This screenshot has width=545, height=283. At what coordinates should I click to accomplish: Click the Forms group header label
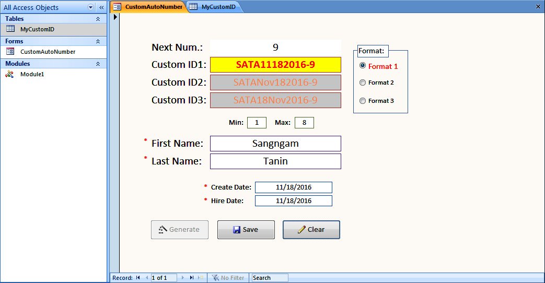coord(14,41)
